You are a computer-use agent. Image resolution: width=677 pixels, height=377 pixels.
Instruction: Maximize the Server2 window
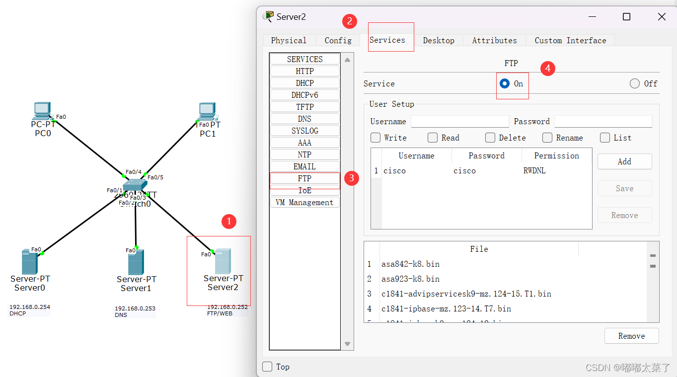(x=626, y=17)
